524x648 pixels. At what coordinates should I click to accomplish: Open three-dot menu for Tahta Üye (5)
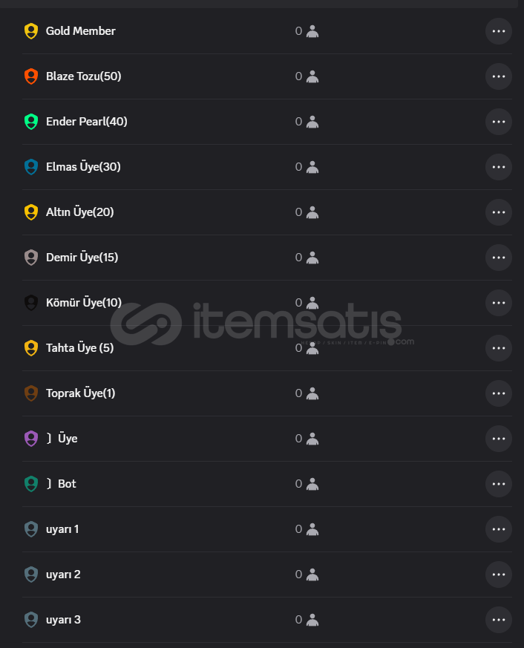499,348
